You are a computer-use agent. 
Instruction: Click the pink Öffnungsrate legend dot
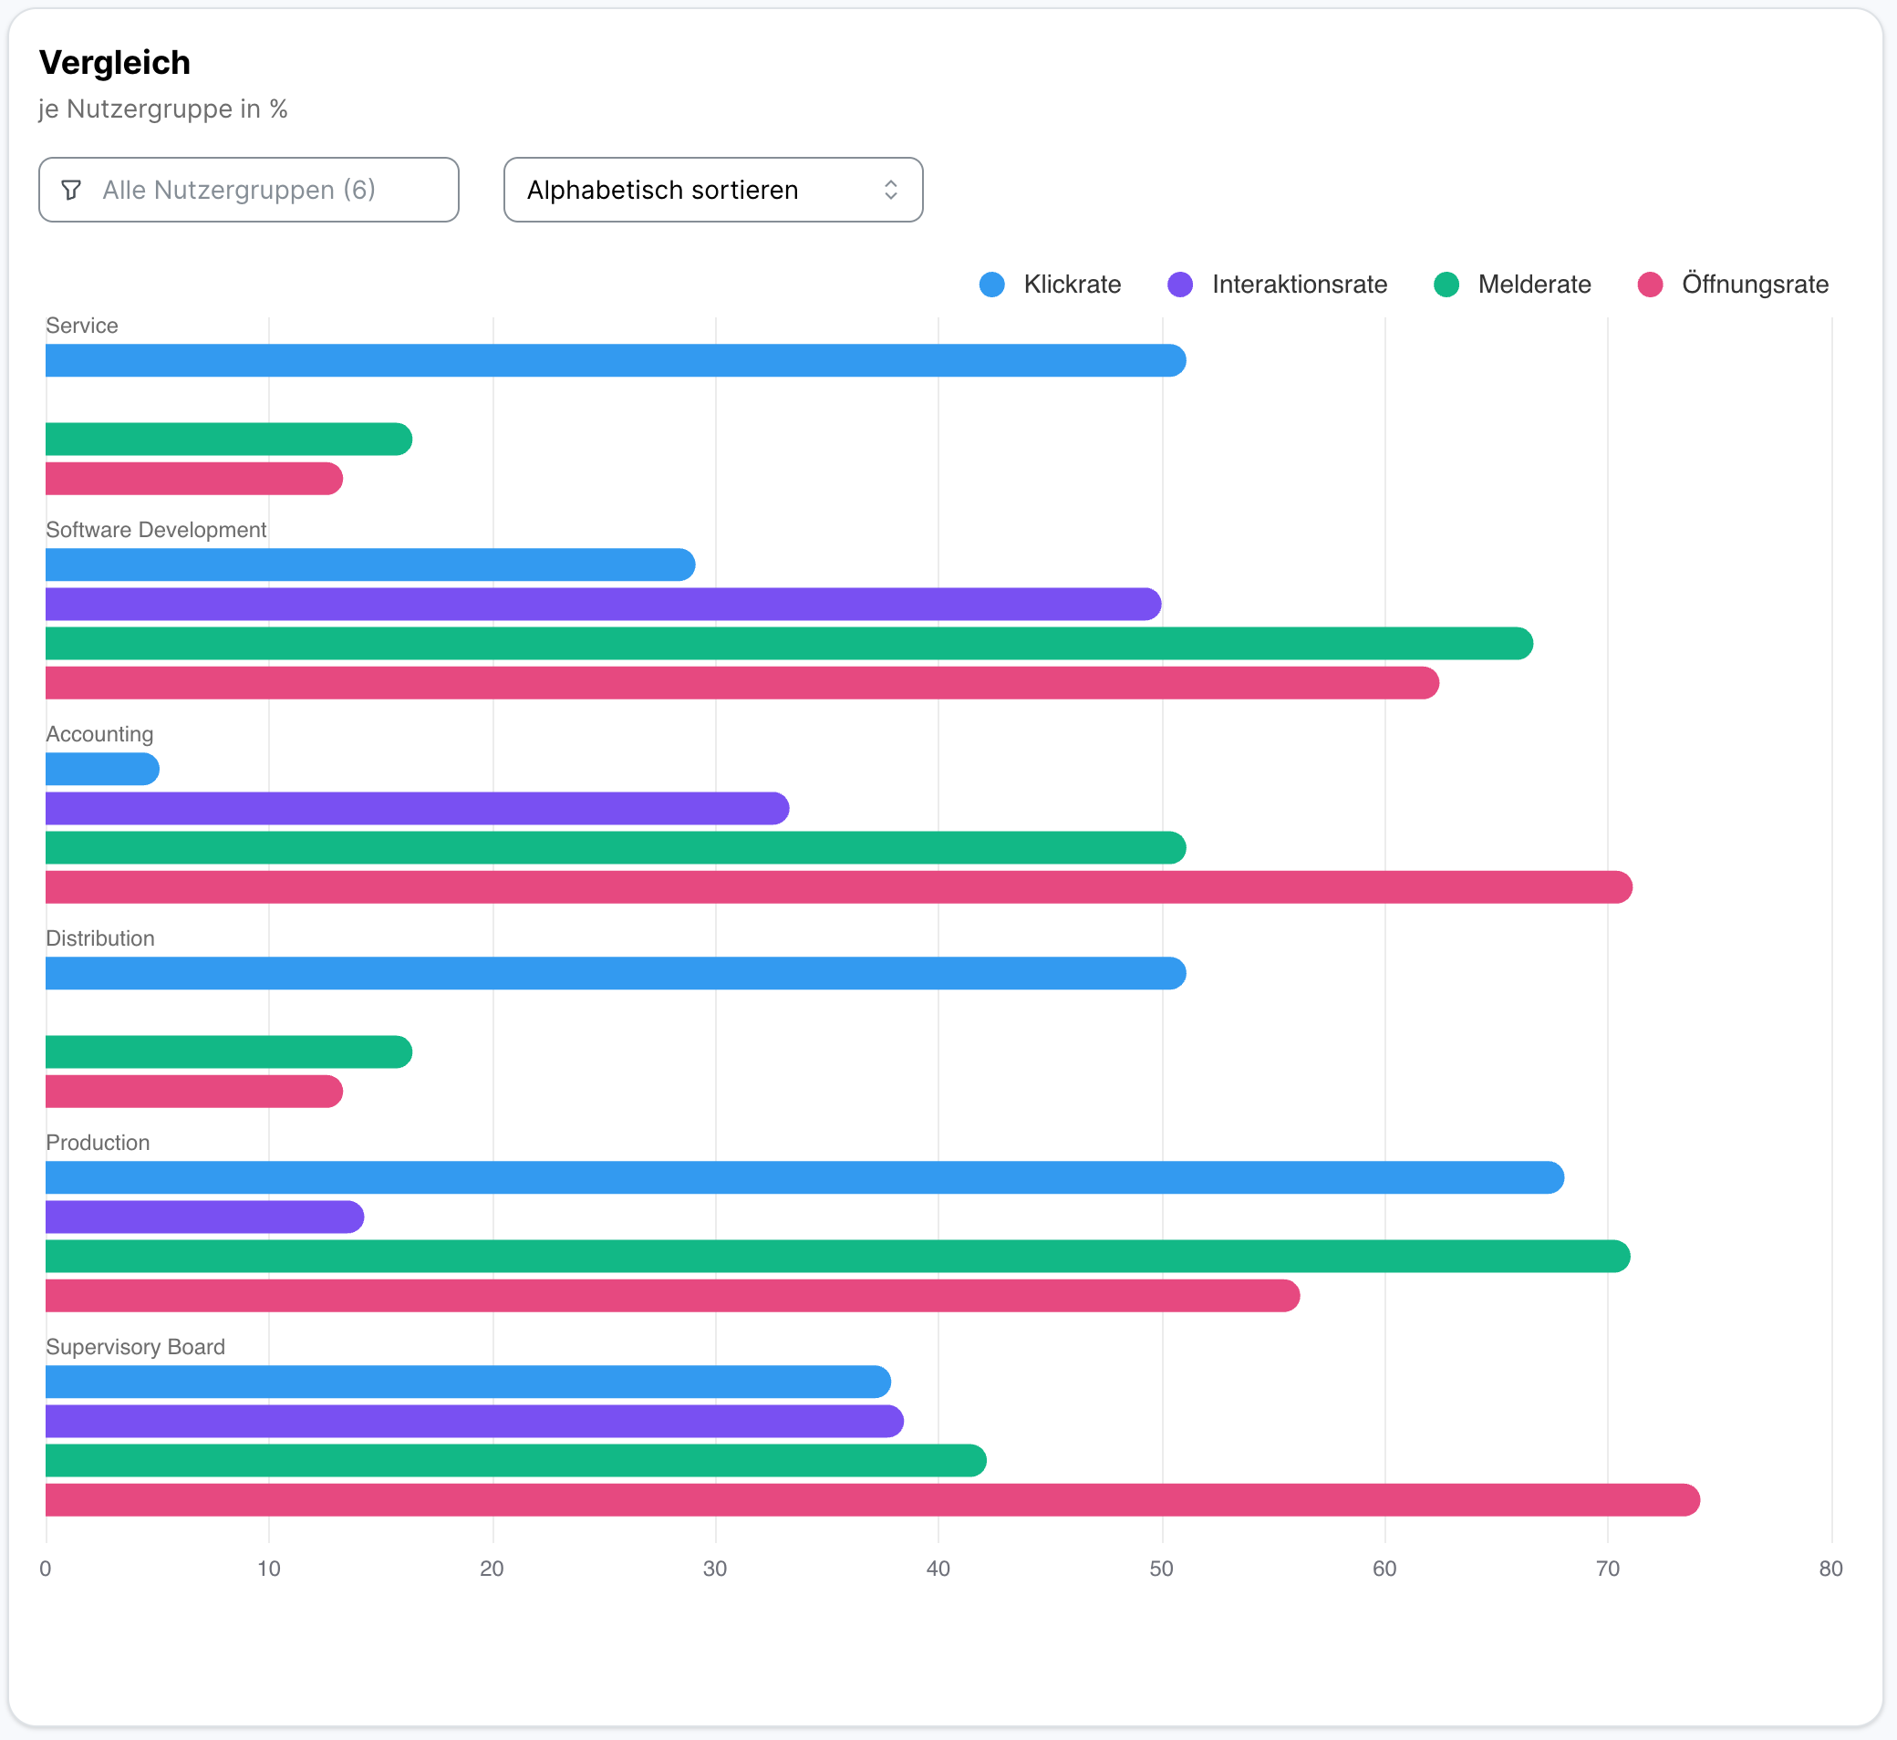1650,285
